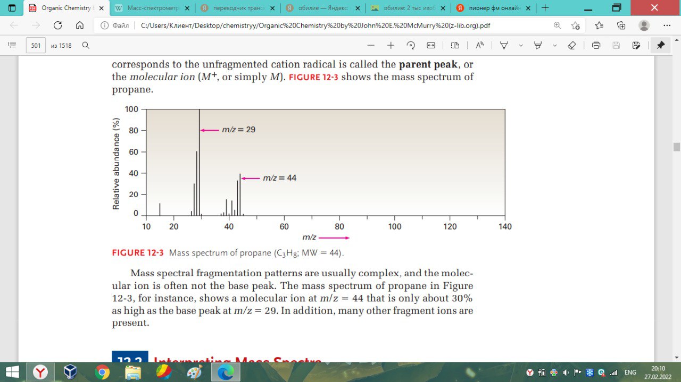Open the browser Settings and more menu

(667, 25)
